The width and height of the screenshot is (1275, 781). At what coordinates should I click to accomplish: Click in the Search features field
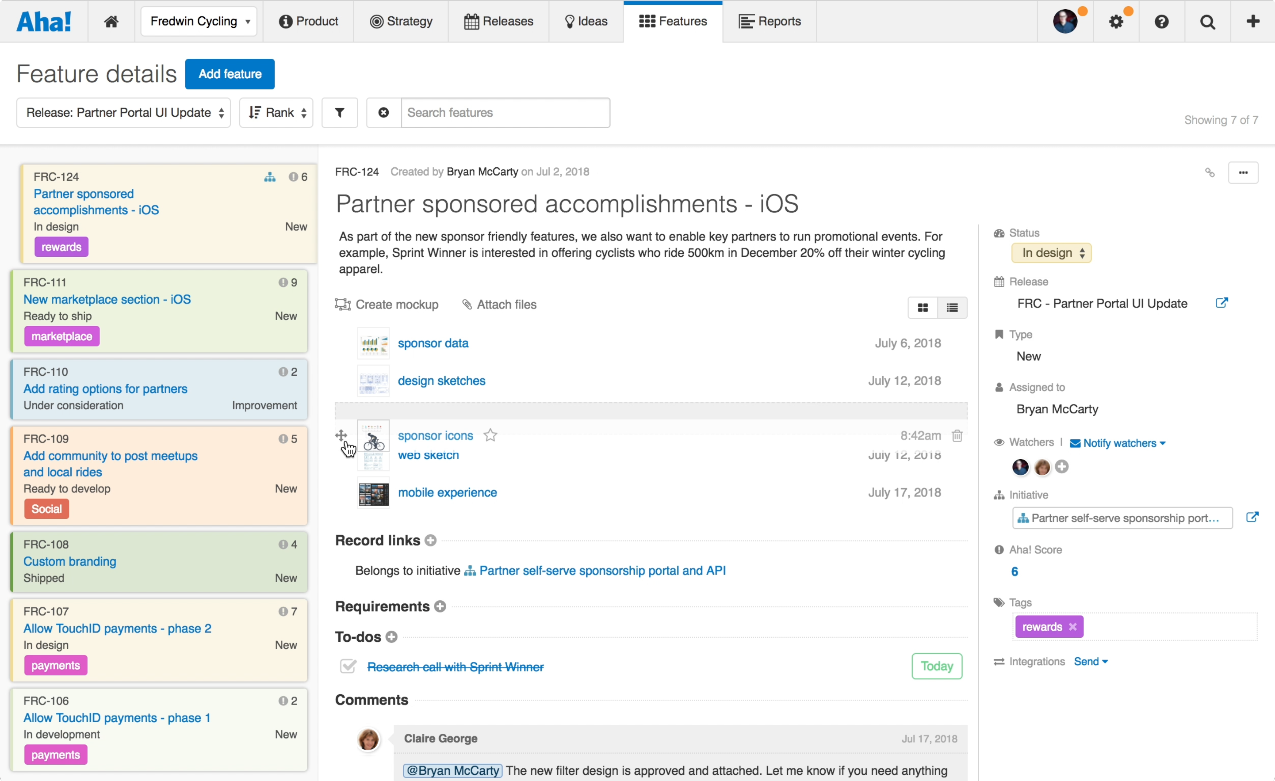pyautogui.click(x=505, y=113)
